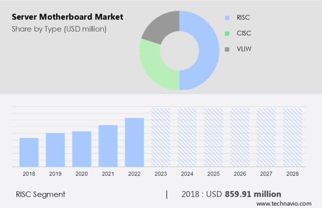Click the RISC Segment label
The width and height of the screenshot is (322, 208).
tap(39, 194)
